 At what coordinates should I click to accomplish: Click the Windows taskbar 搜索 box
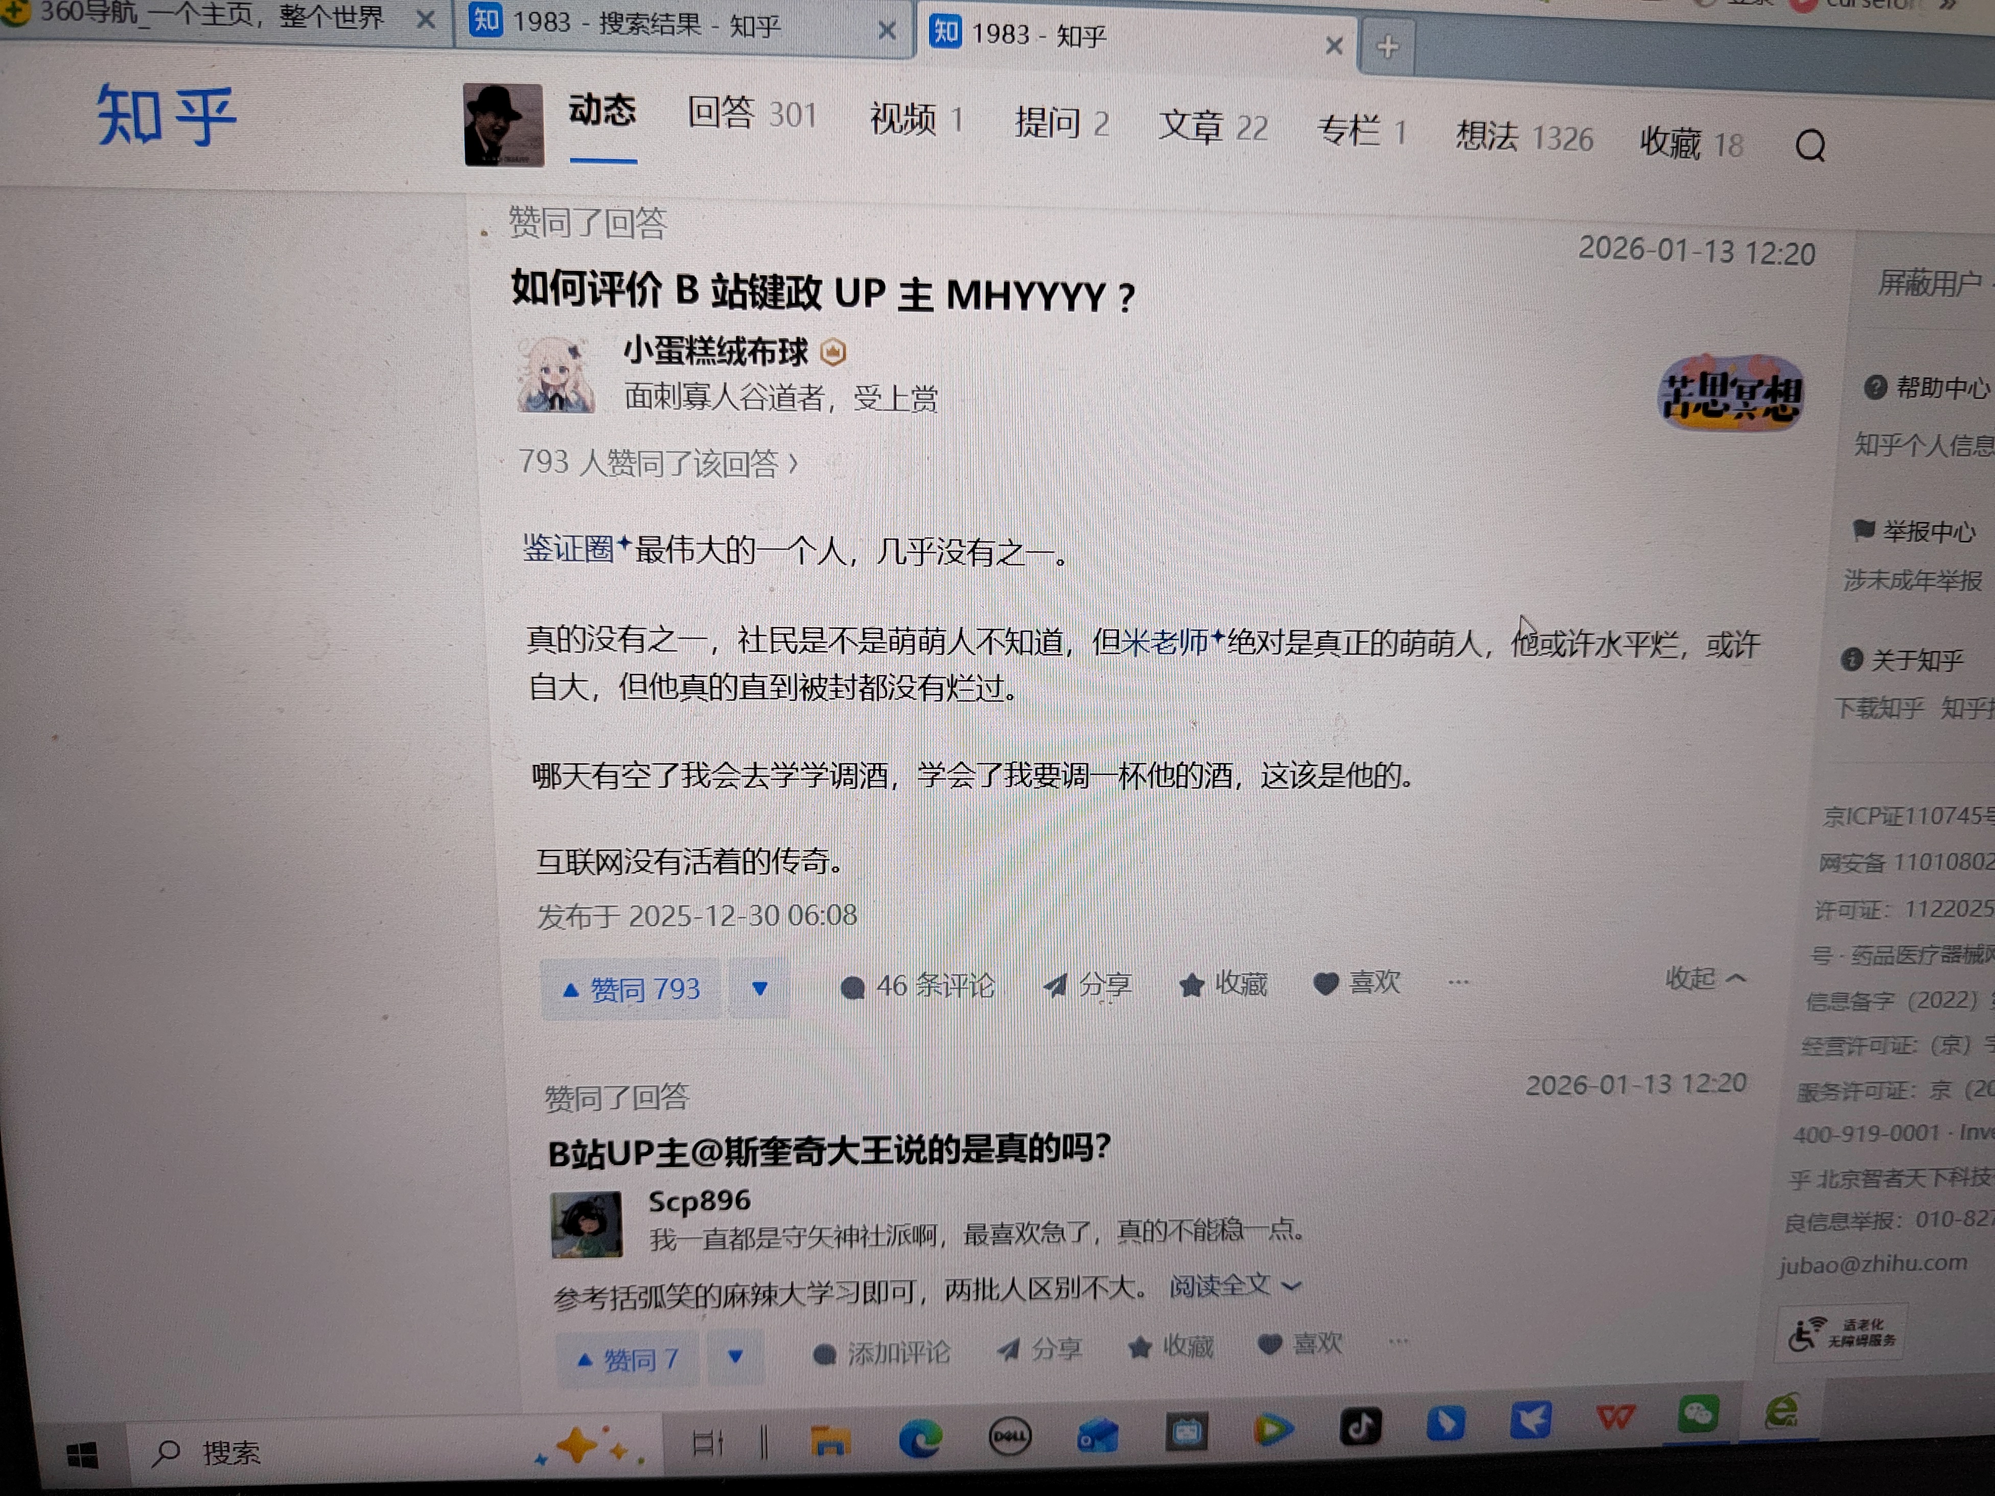(x=231, y=1453)
